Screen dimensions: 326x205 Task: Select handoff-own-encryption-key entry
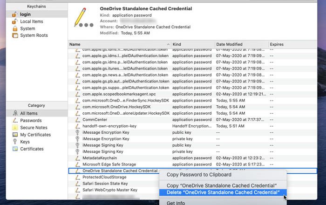[192, 126]
